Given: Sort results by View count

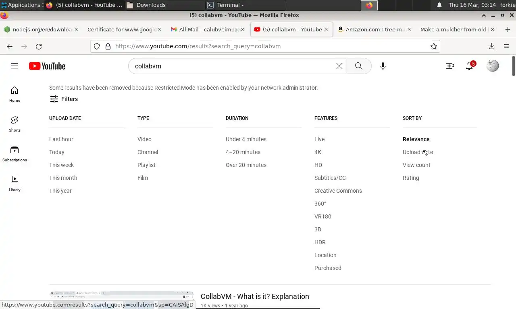Looking at the screenshot, I should tap(416, 165).
